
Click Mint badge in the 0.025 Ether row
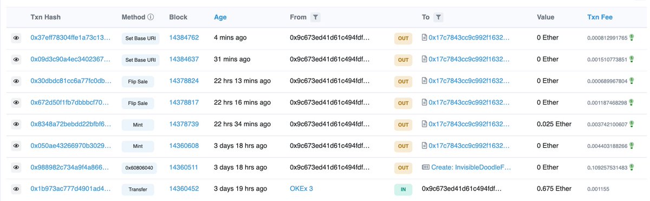coord(138,125)
